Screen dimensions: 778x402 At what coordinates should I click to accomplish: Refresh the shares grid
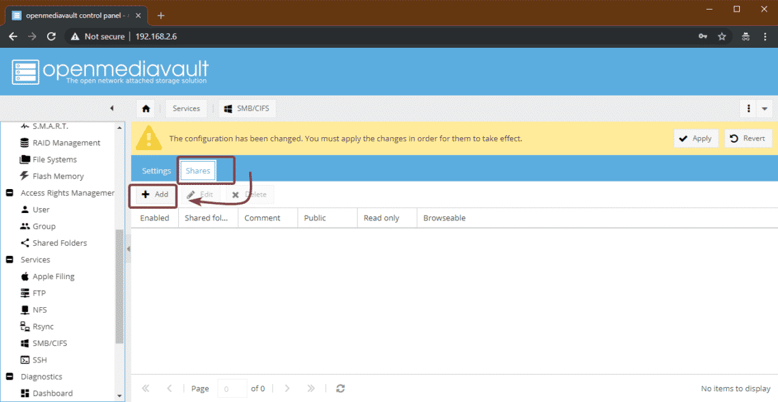(x=341, y=388)
